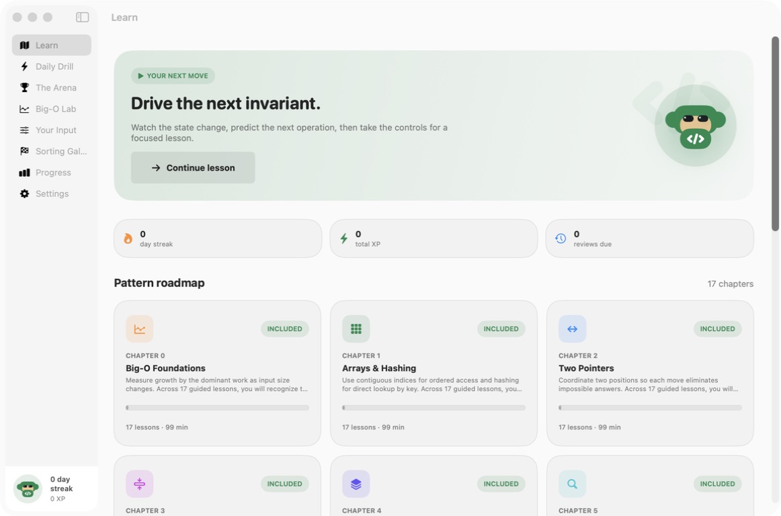
Task: Click the INCLUDED badge on Chapter 4
Action: click(x=501, y=484)
